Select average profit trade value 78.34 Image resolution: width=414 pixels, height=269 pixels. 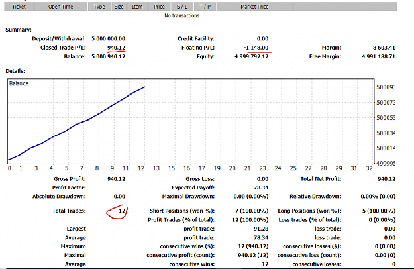click(x=261, y=238)
